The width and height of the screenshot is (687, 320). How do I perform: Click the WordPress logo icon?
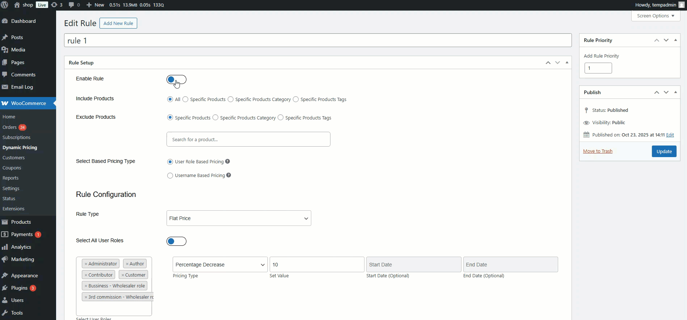[5, 5]
